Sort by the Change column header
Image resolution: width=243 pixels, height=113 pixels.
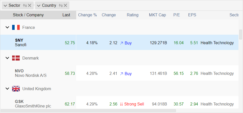point(109,15)
